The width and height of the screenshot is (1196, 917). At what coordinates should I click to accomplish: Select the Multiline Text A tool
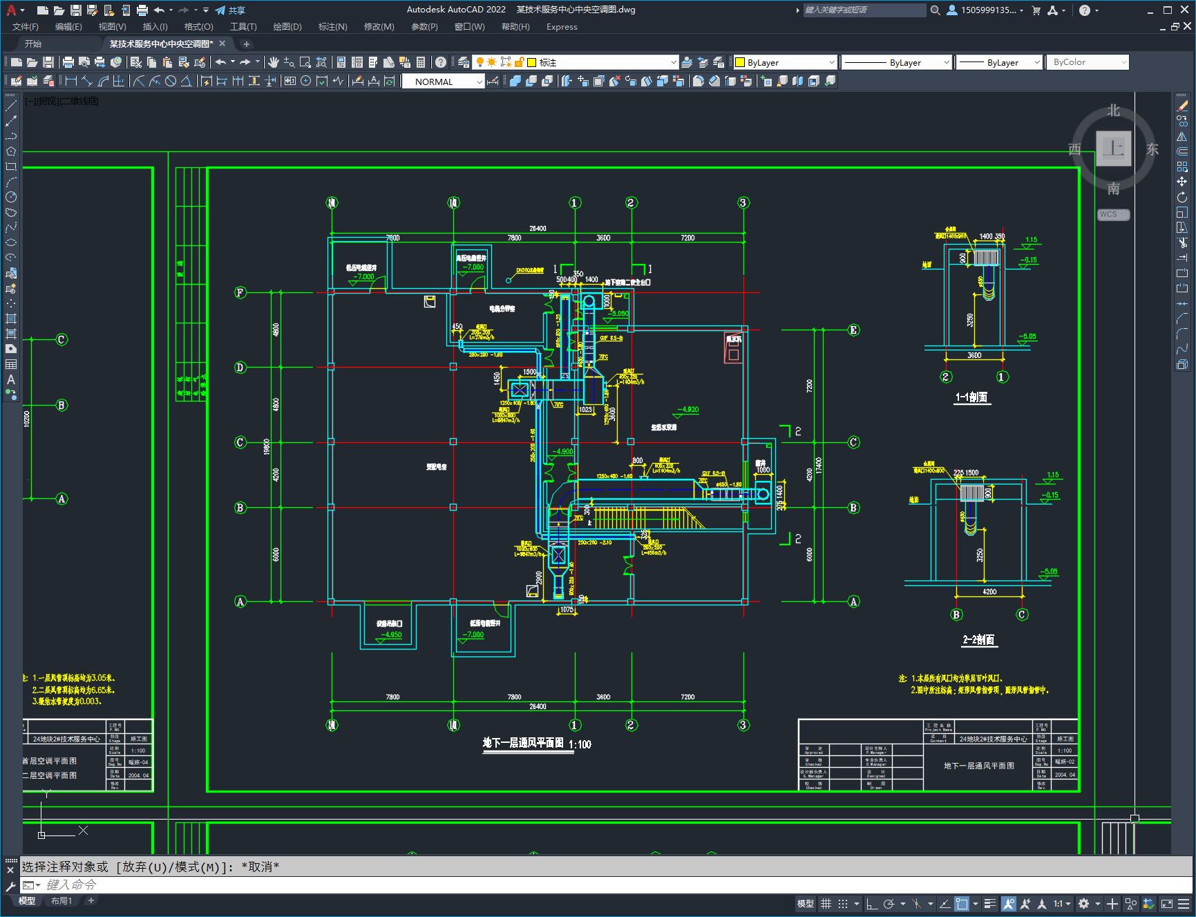coord(11,379)
